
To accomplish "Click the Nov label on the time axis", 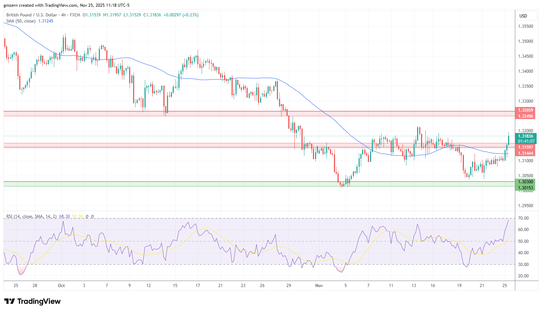I will (x=319, y=286).
